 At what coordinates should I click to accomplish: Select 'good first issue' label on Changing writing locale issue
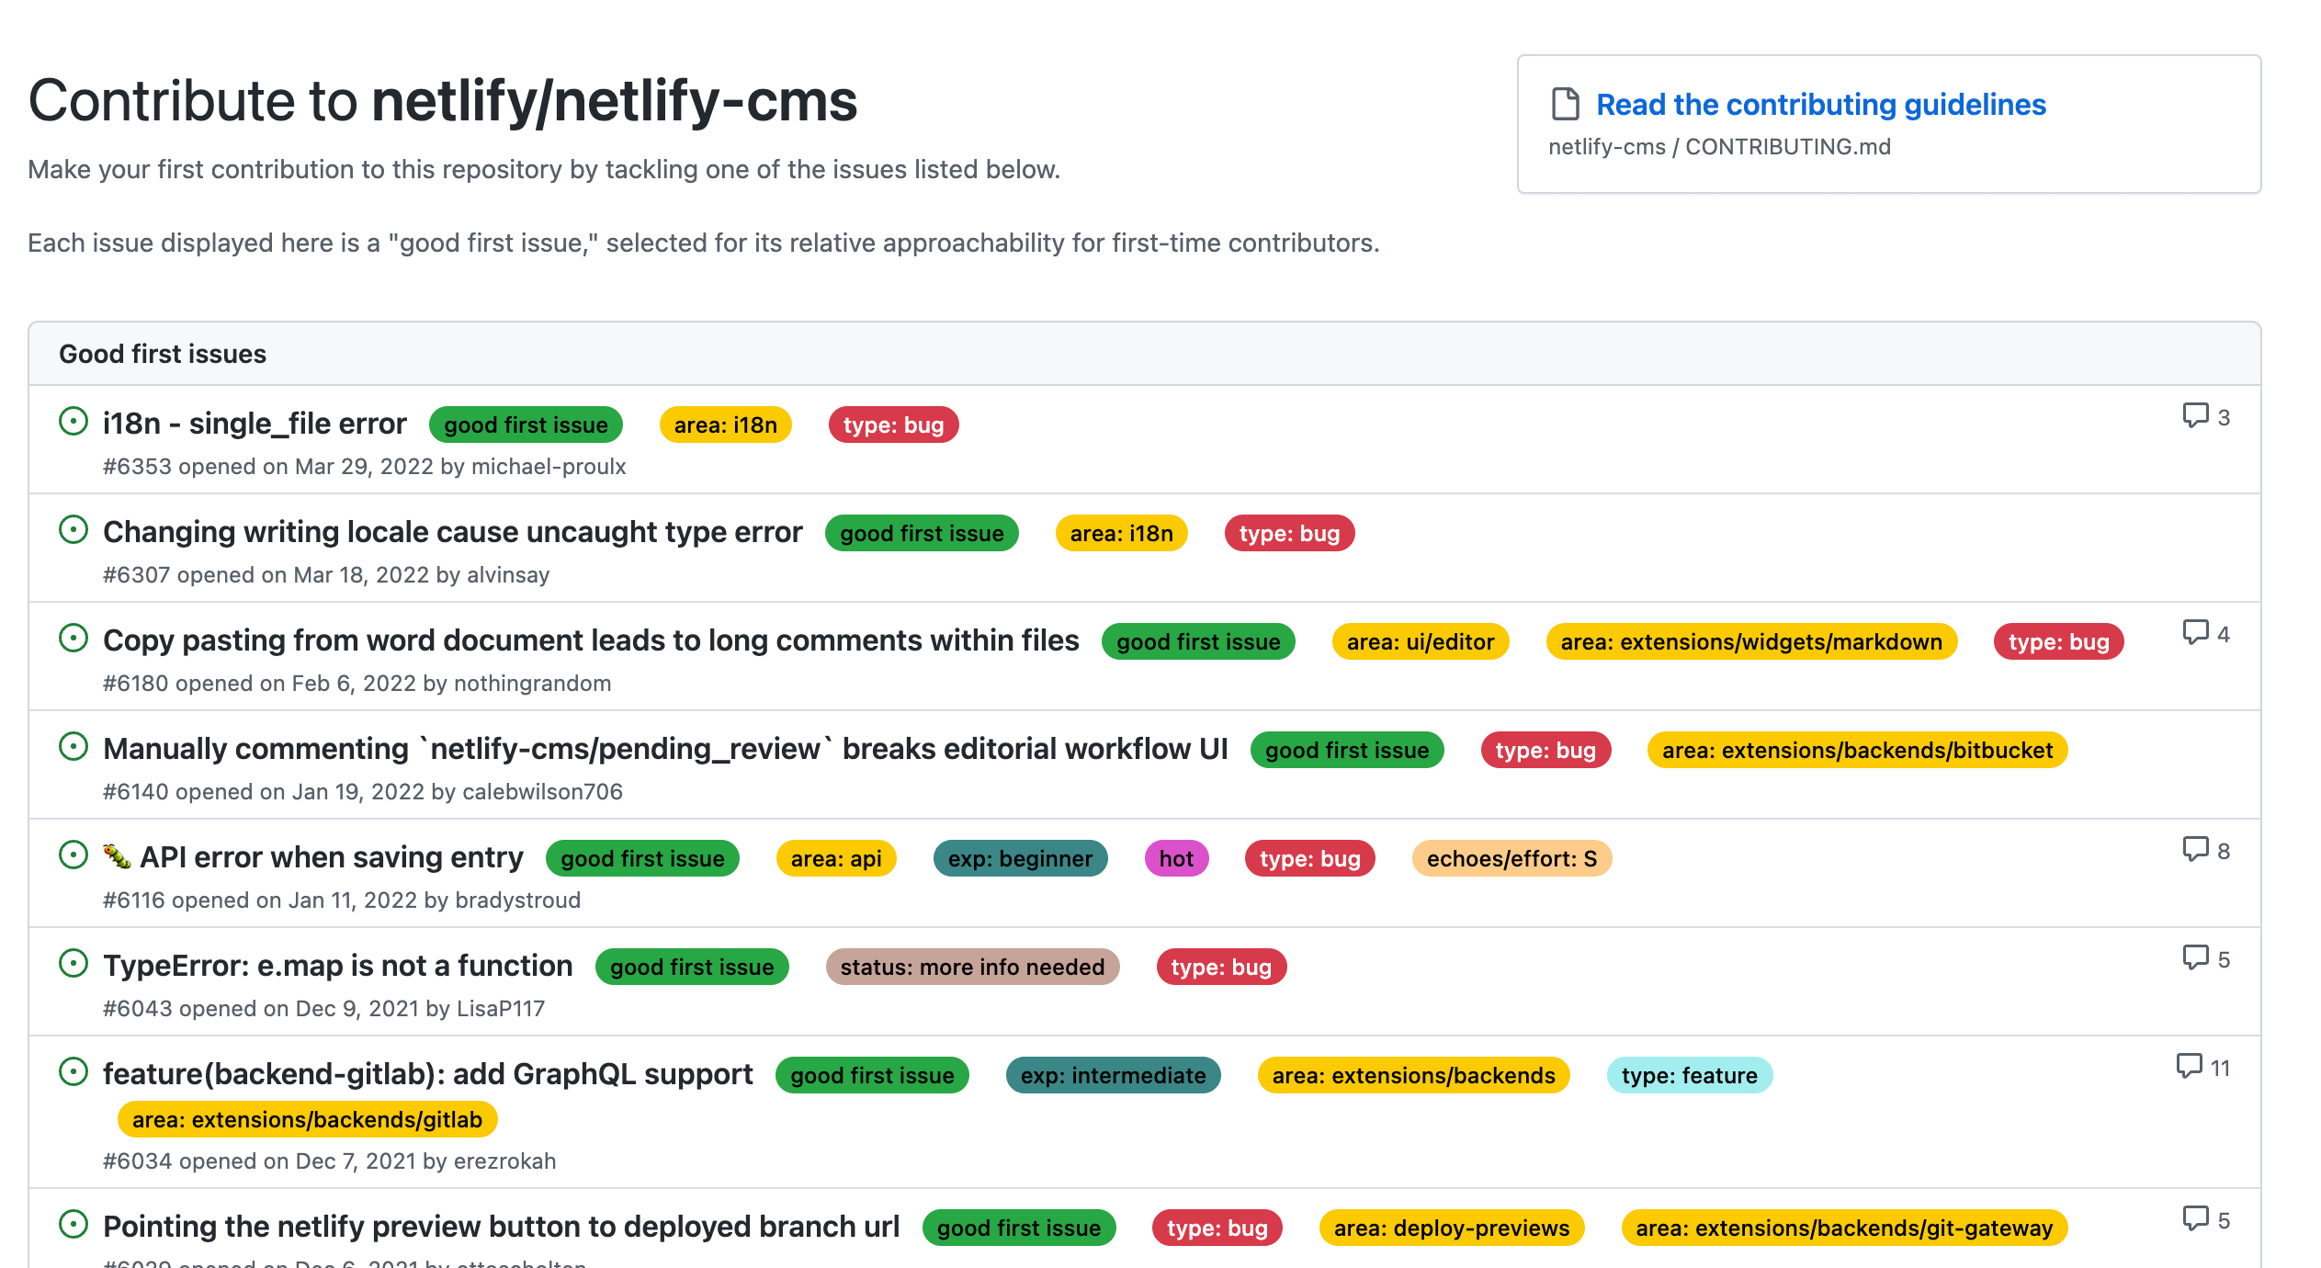(922, 533)
